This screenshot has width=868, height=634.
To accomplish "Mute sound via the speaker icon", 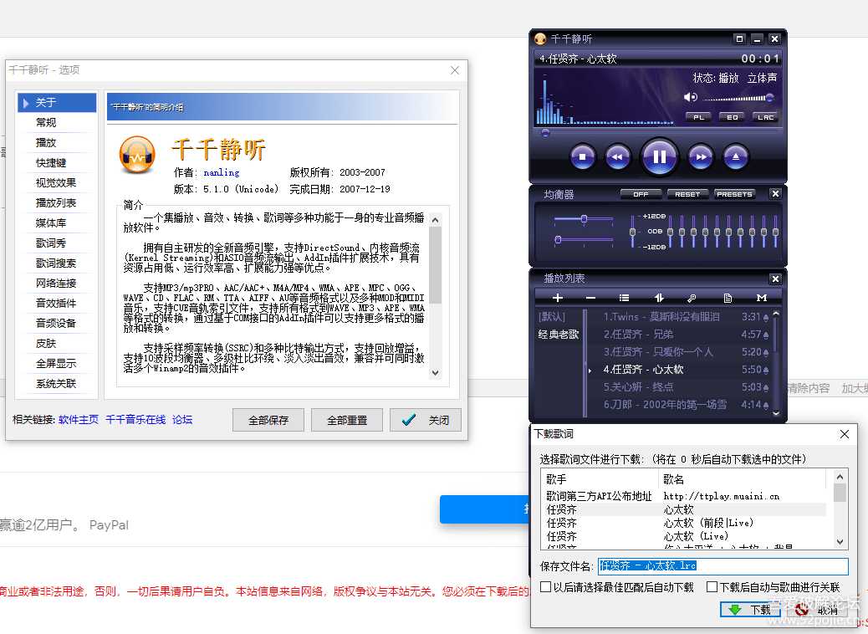I will pos(691,97).
